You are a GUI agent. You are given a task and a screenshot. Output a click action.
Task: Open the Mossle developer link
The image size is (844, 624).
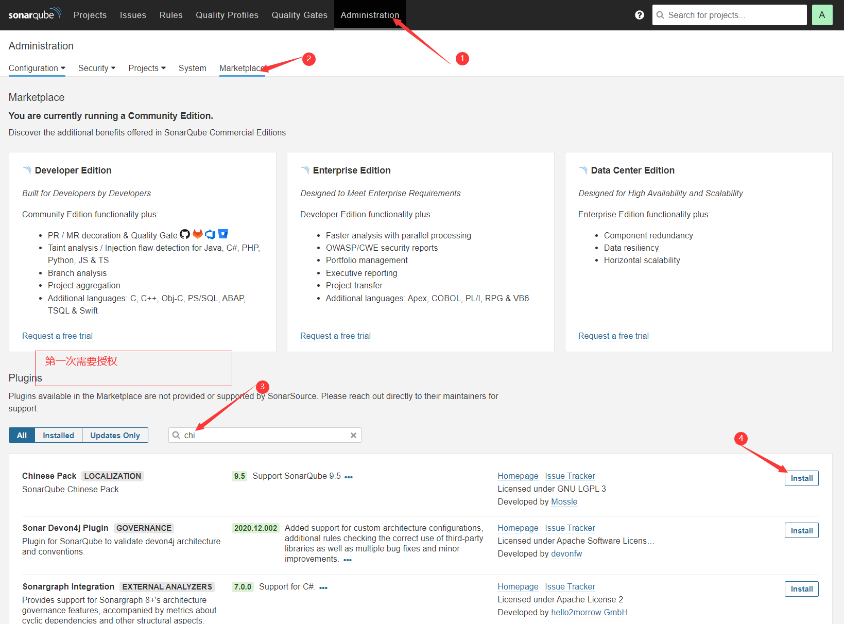coord(564,501)
